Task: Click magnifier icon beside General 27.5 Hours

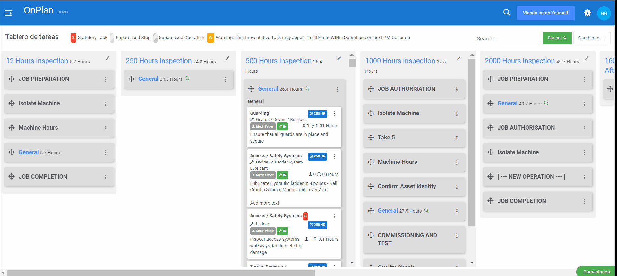Action: (426, 210)
